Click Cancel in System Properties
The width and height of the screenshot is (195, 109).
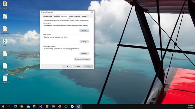point(78,67)
